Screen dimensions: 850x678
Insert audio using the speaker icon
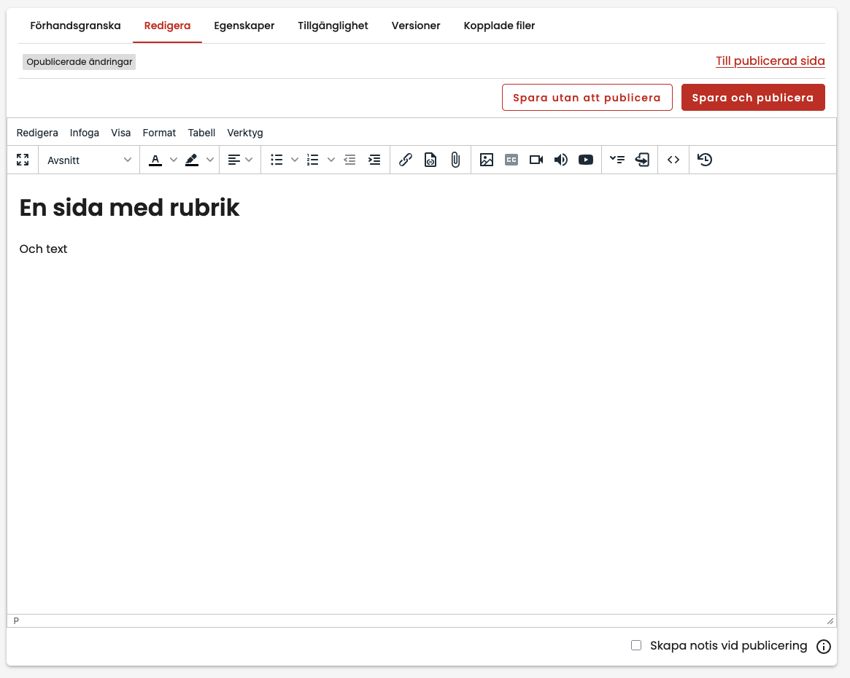561,160
